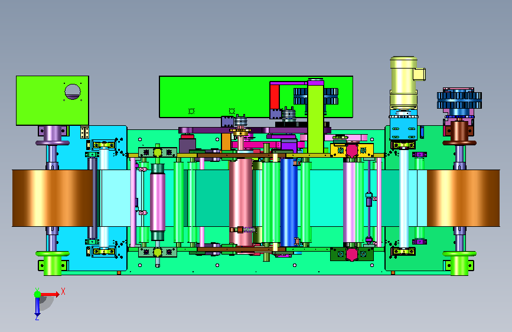512x332 pixels.
Task: Select the dark green lower bearing block
Action: [352, 254]
